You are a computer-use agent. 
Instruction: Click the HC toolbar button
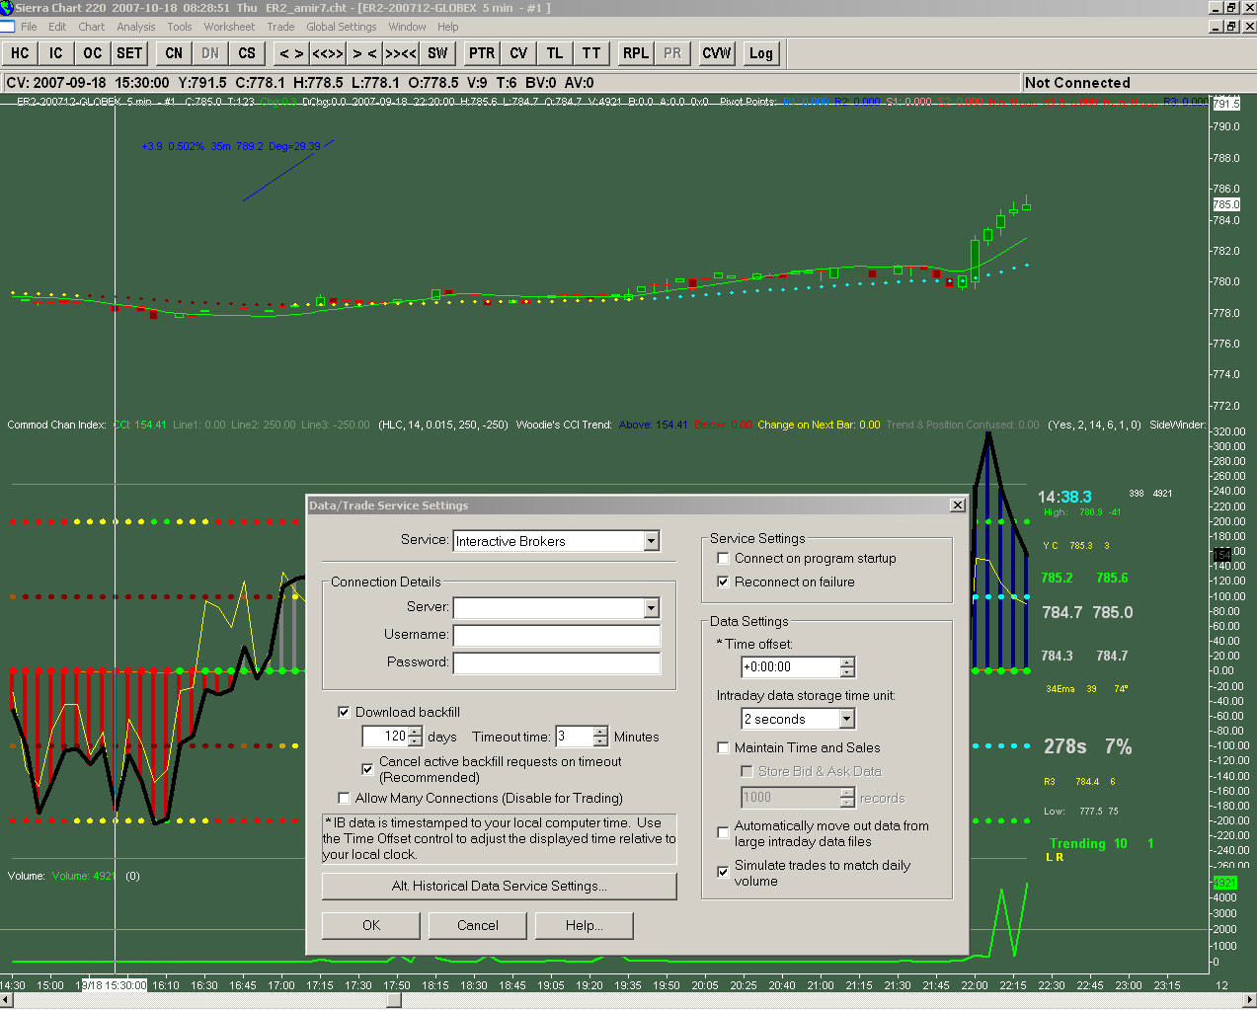tap(20, 53)
